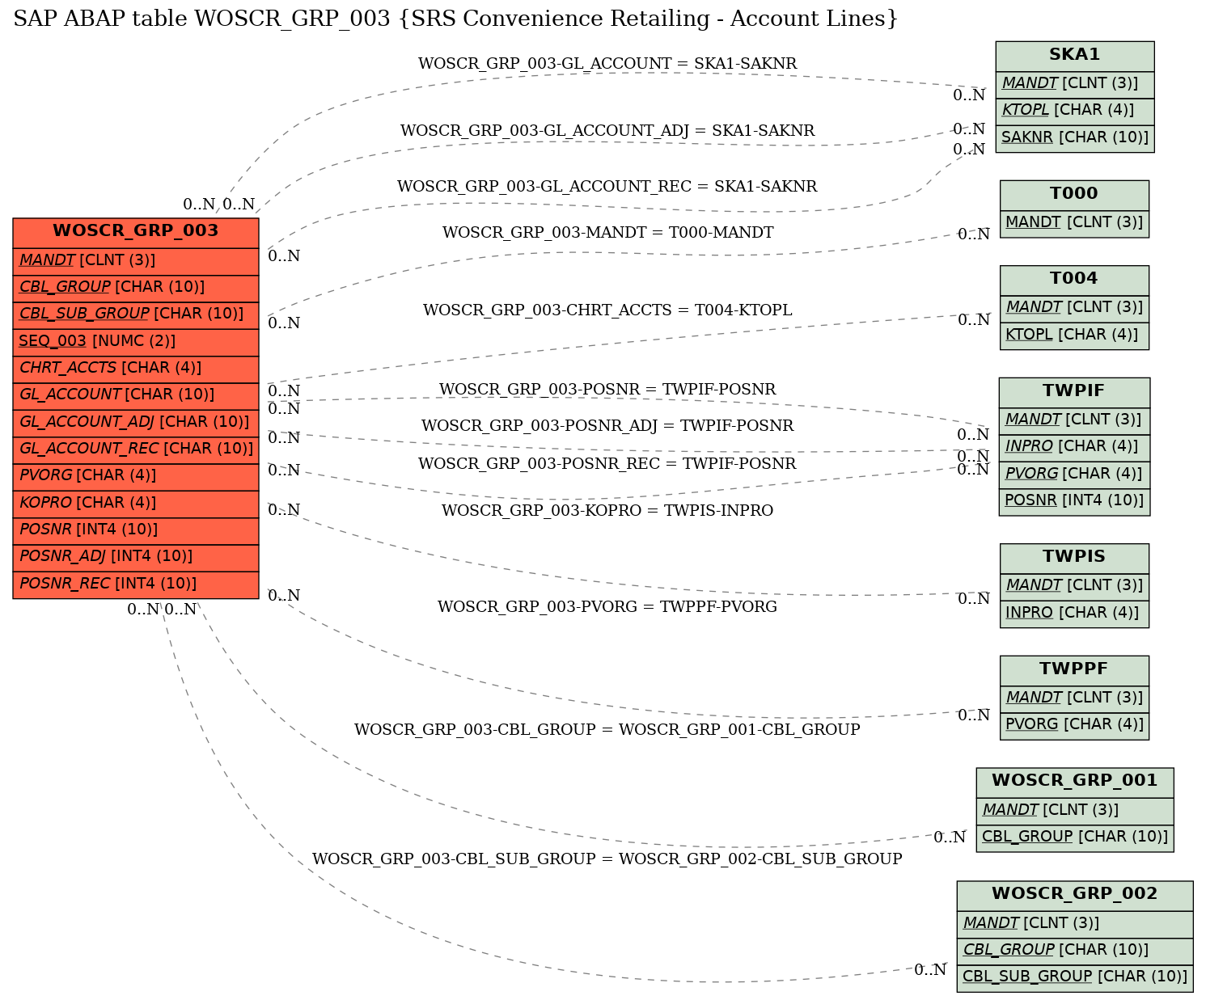The width and height of the screenshot is (1206, 1000).
Task: Click the MANDT field in T004
Action: tap(1074, 308)
